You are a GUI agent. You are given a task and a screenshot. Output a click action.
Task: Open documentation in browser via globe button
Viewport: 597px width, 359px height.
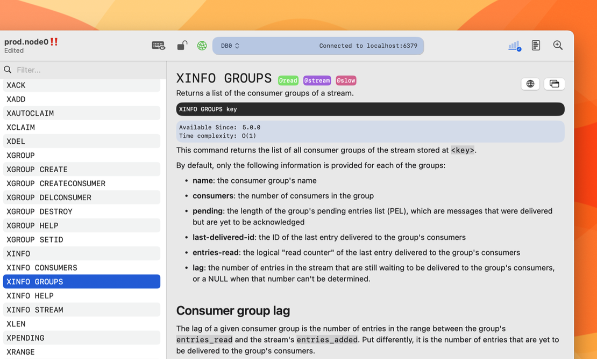pyautogui.click(x=530, y=84)
